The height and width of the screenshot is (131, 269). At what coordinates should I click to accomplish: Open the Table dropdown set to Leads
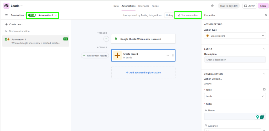tap(235, 96)
